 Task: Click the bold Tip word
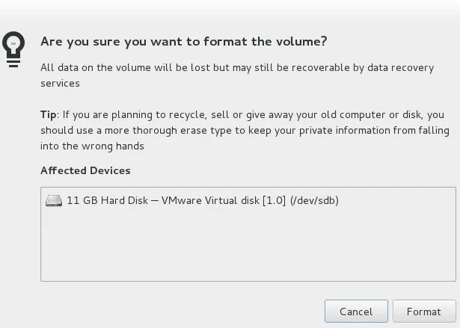tap(48, 114)
